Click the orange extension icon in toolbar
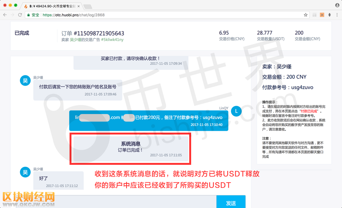This screenshot has height=208, width=342. pyautogui.click(x=322, y=15)
